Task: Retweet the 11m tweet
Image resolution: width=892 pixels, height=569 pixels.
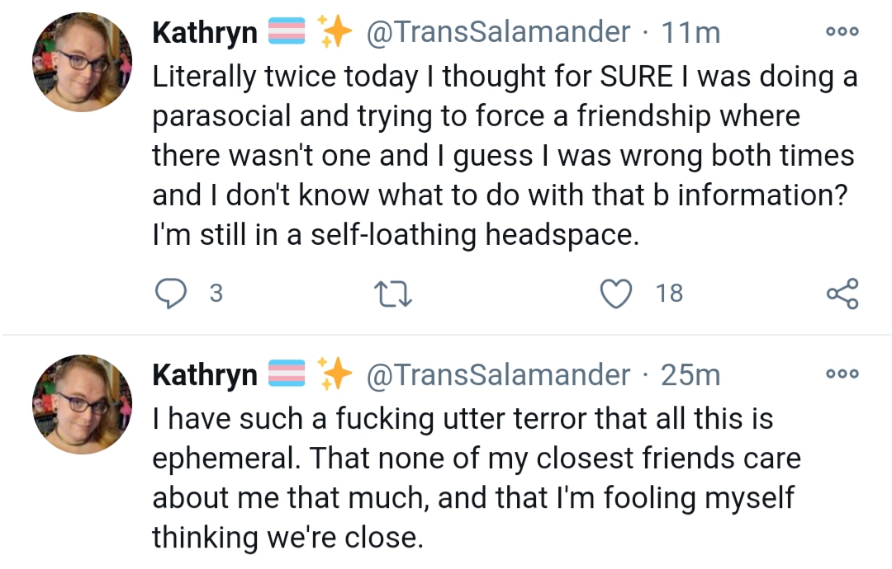Action: 393,294
